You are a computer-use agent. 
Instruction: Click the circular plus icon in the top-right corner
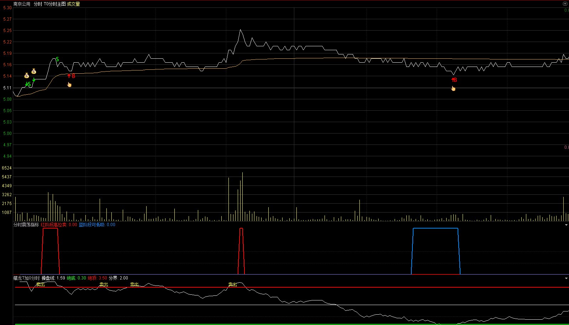pos(565,4)
